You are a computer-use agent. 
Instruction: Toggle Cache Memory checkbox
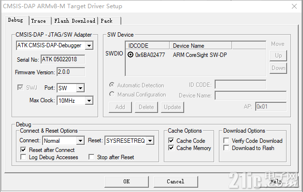[171, 148]
